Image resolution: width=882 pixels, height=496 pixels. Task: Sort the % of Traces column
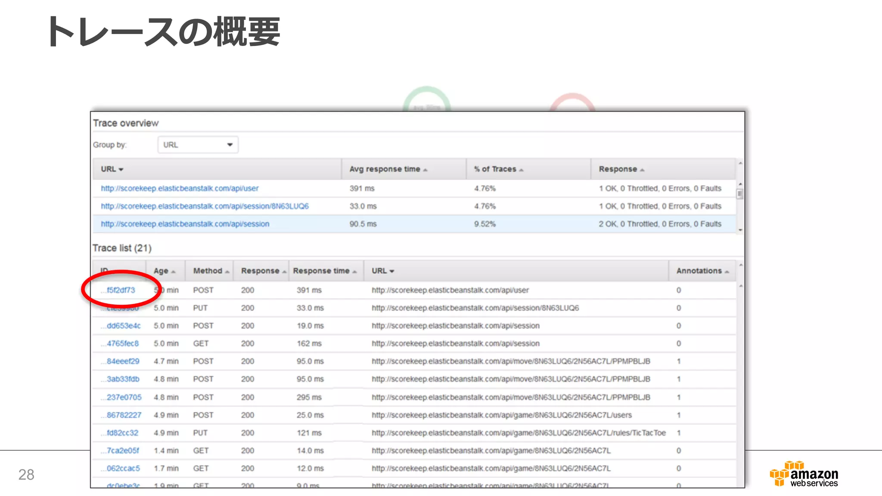[x=498, y=169]
